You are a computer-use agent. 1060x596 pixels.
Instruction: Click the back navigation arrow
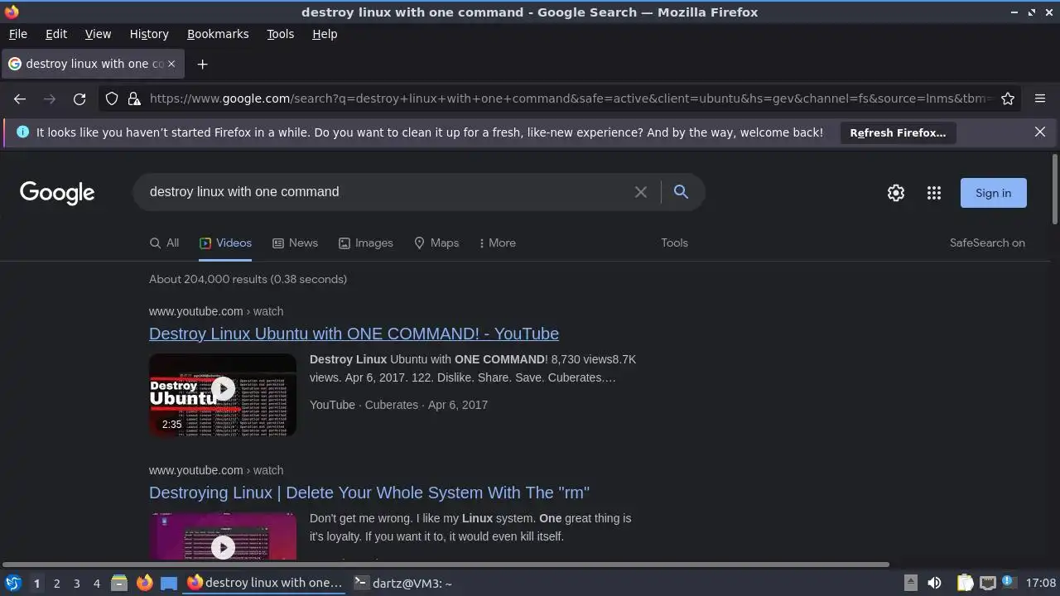[20, 99]
